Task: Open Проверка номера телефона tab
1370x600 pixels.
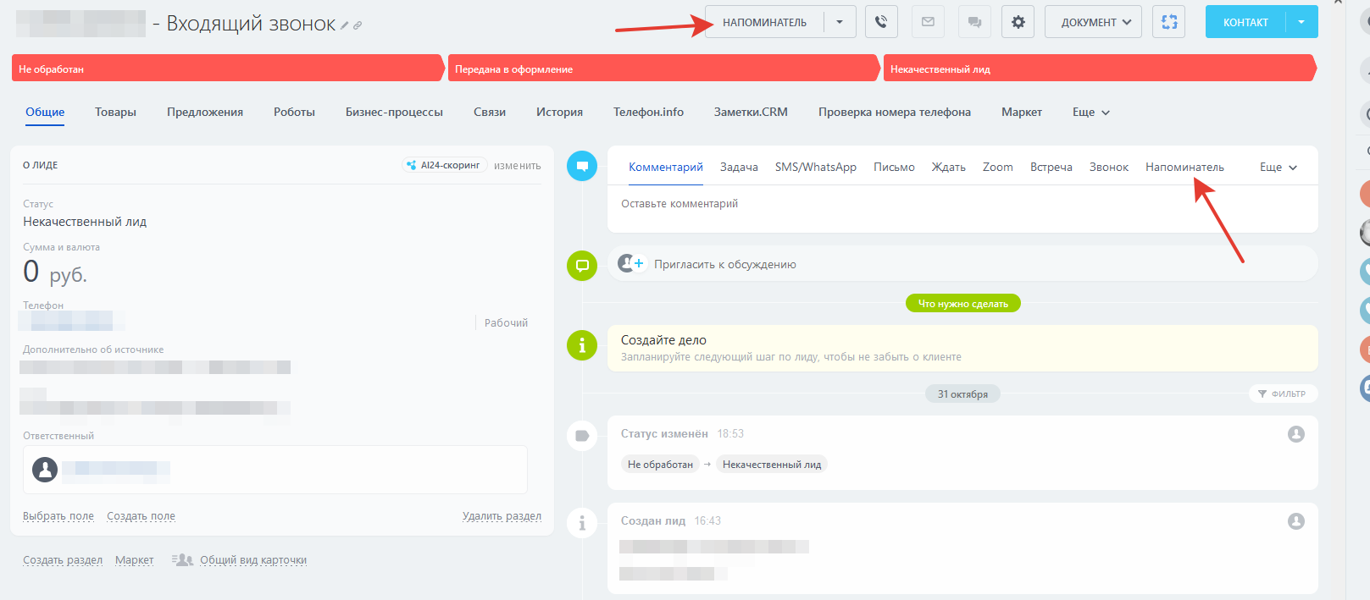Action: 895,112
